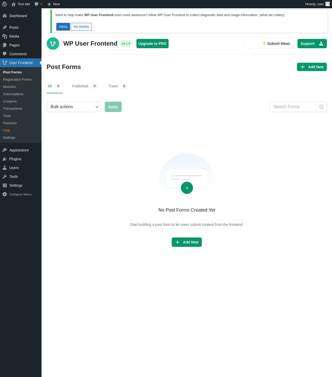Open Registration Forms submenu item
The image size is (332, 377).
(17, 80)
